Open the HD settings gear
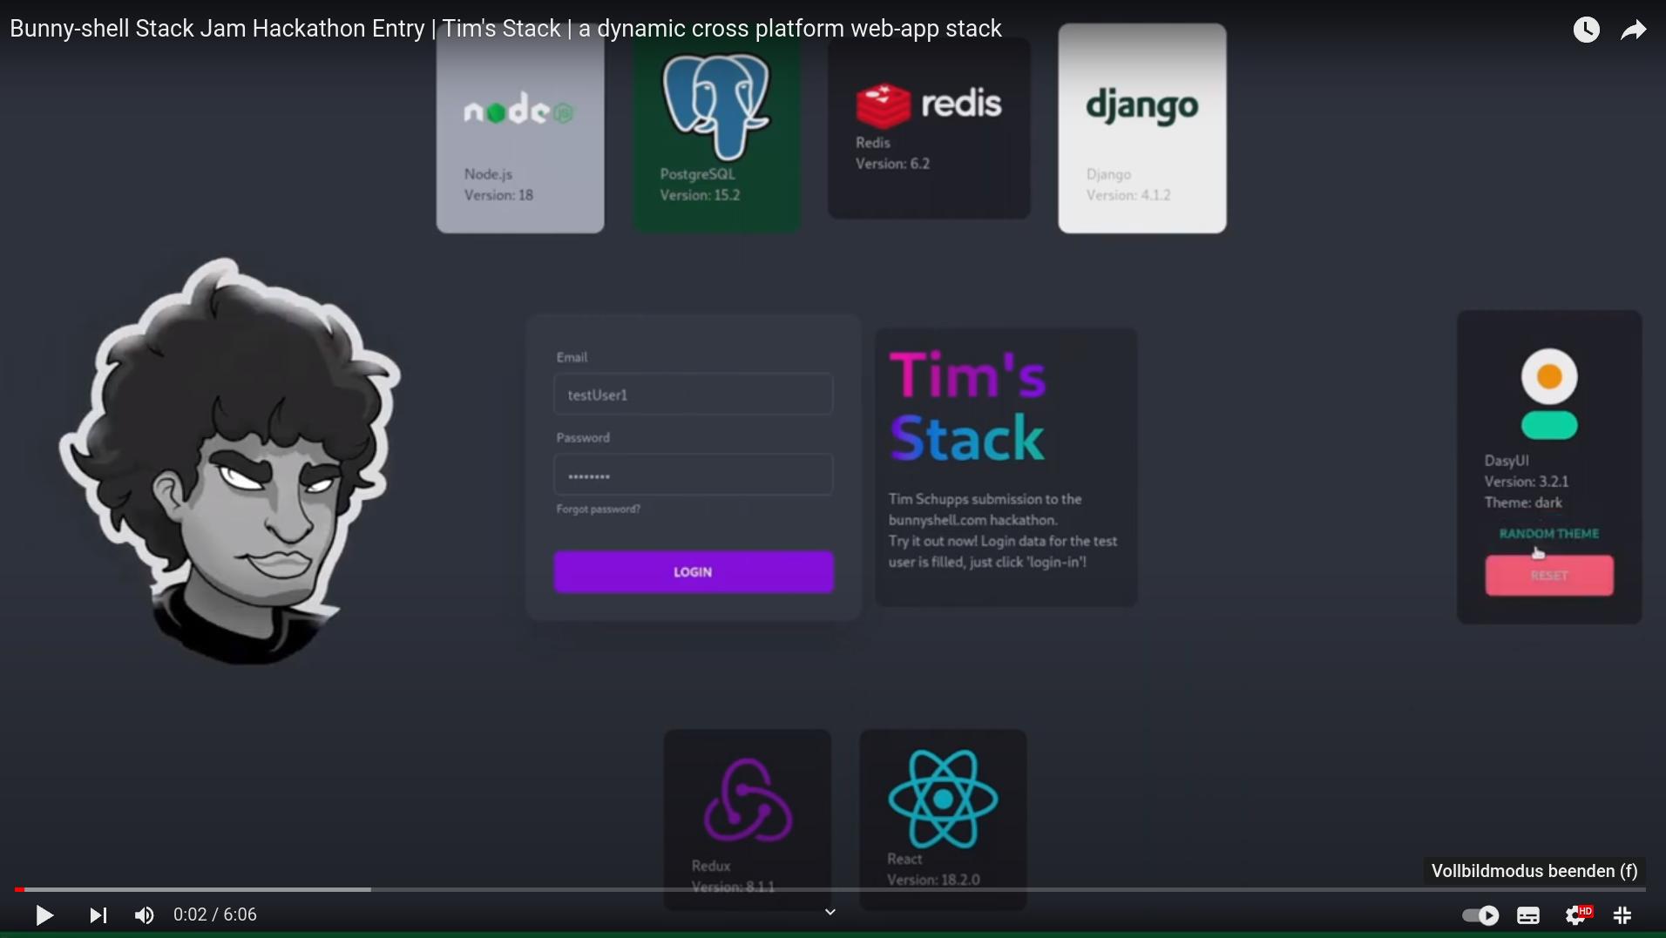 point(1578,914)
